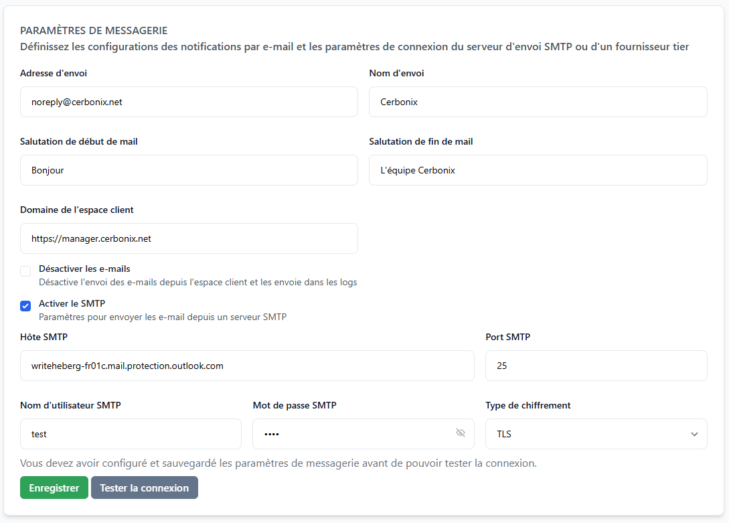This screenshot has width=729, height=523.
Task: Click the "Type de chiffrement" label
Action: tap(528, 405)
